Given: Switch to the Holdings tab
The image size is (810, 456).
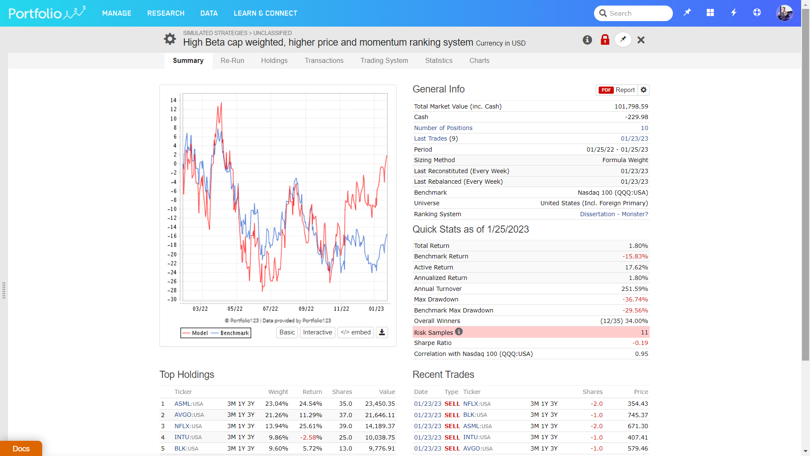Looking at the screenshot, I should pos(274,61).
